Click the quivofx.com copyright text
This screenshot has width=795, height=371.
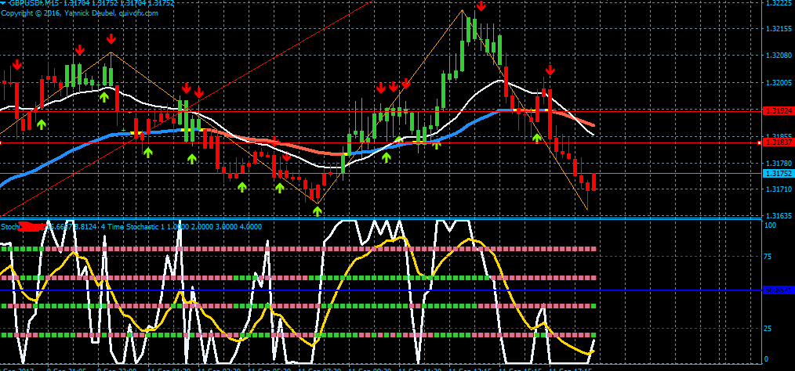pyautogui.click(x=80, y=13)
